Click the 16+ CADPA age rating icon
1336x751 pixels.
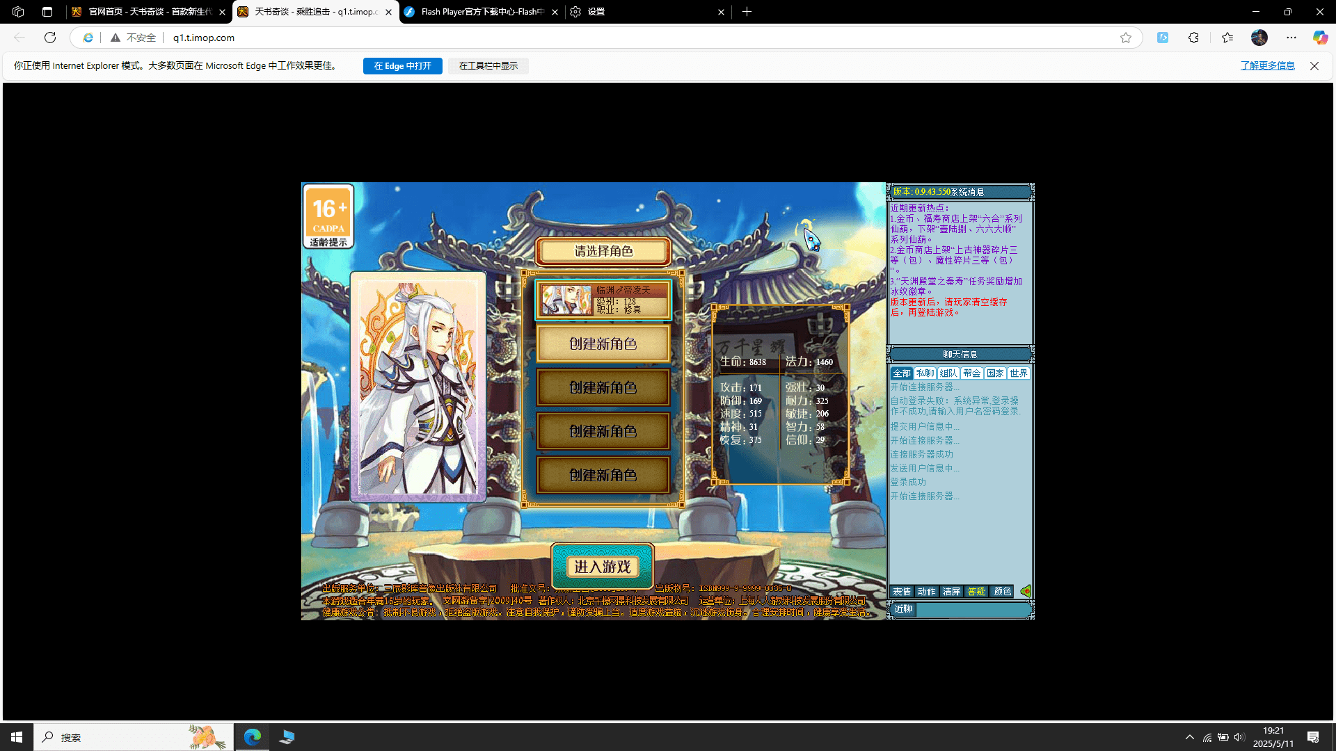coord(328,216)
